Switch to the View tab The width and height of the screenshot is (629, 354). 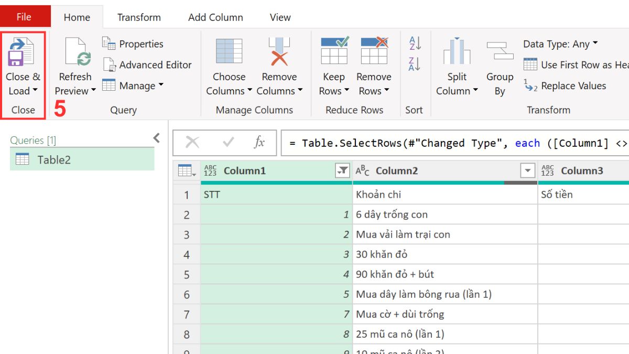click(280, 17)
